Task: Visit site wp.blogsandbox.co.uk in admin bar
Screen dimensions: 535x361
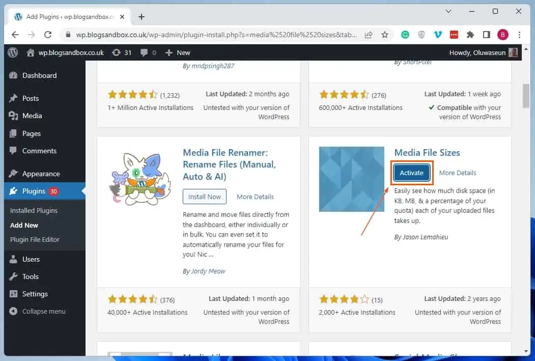Action: point(65,52)
